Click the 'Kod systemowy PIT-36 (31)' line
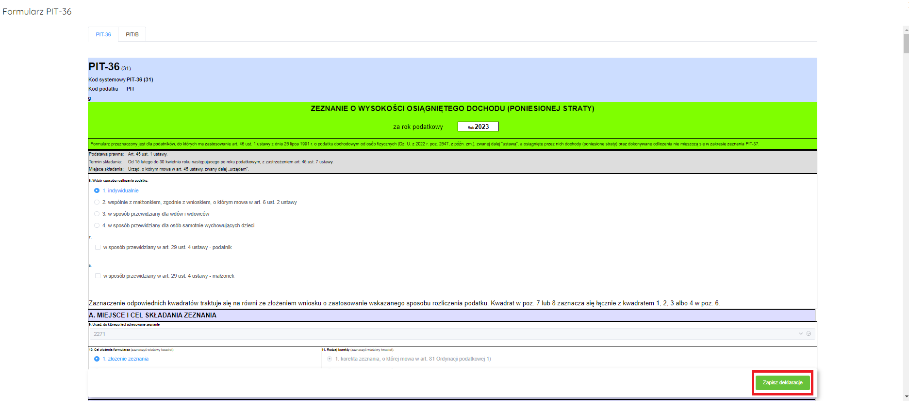Viewport: 909px width, 410px height. 121,79
